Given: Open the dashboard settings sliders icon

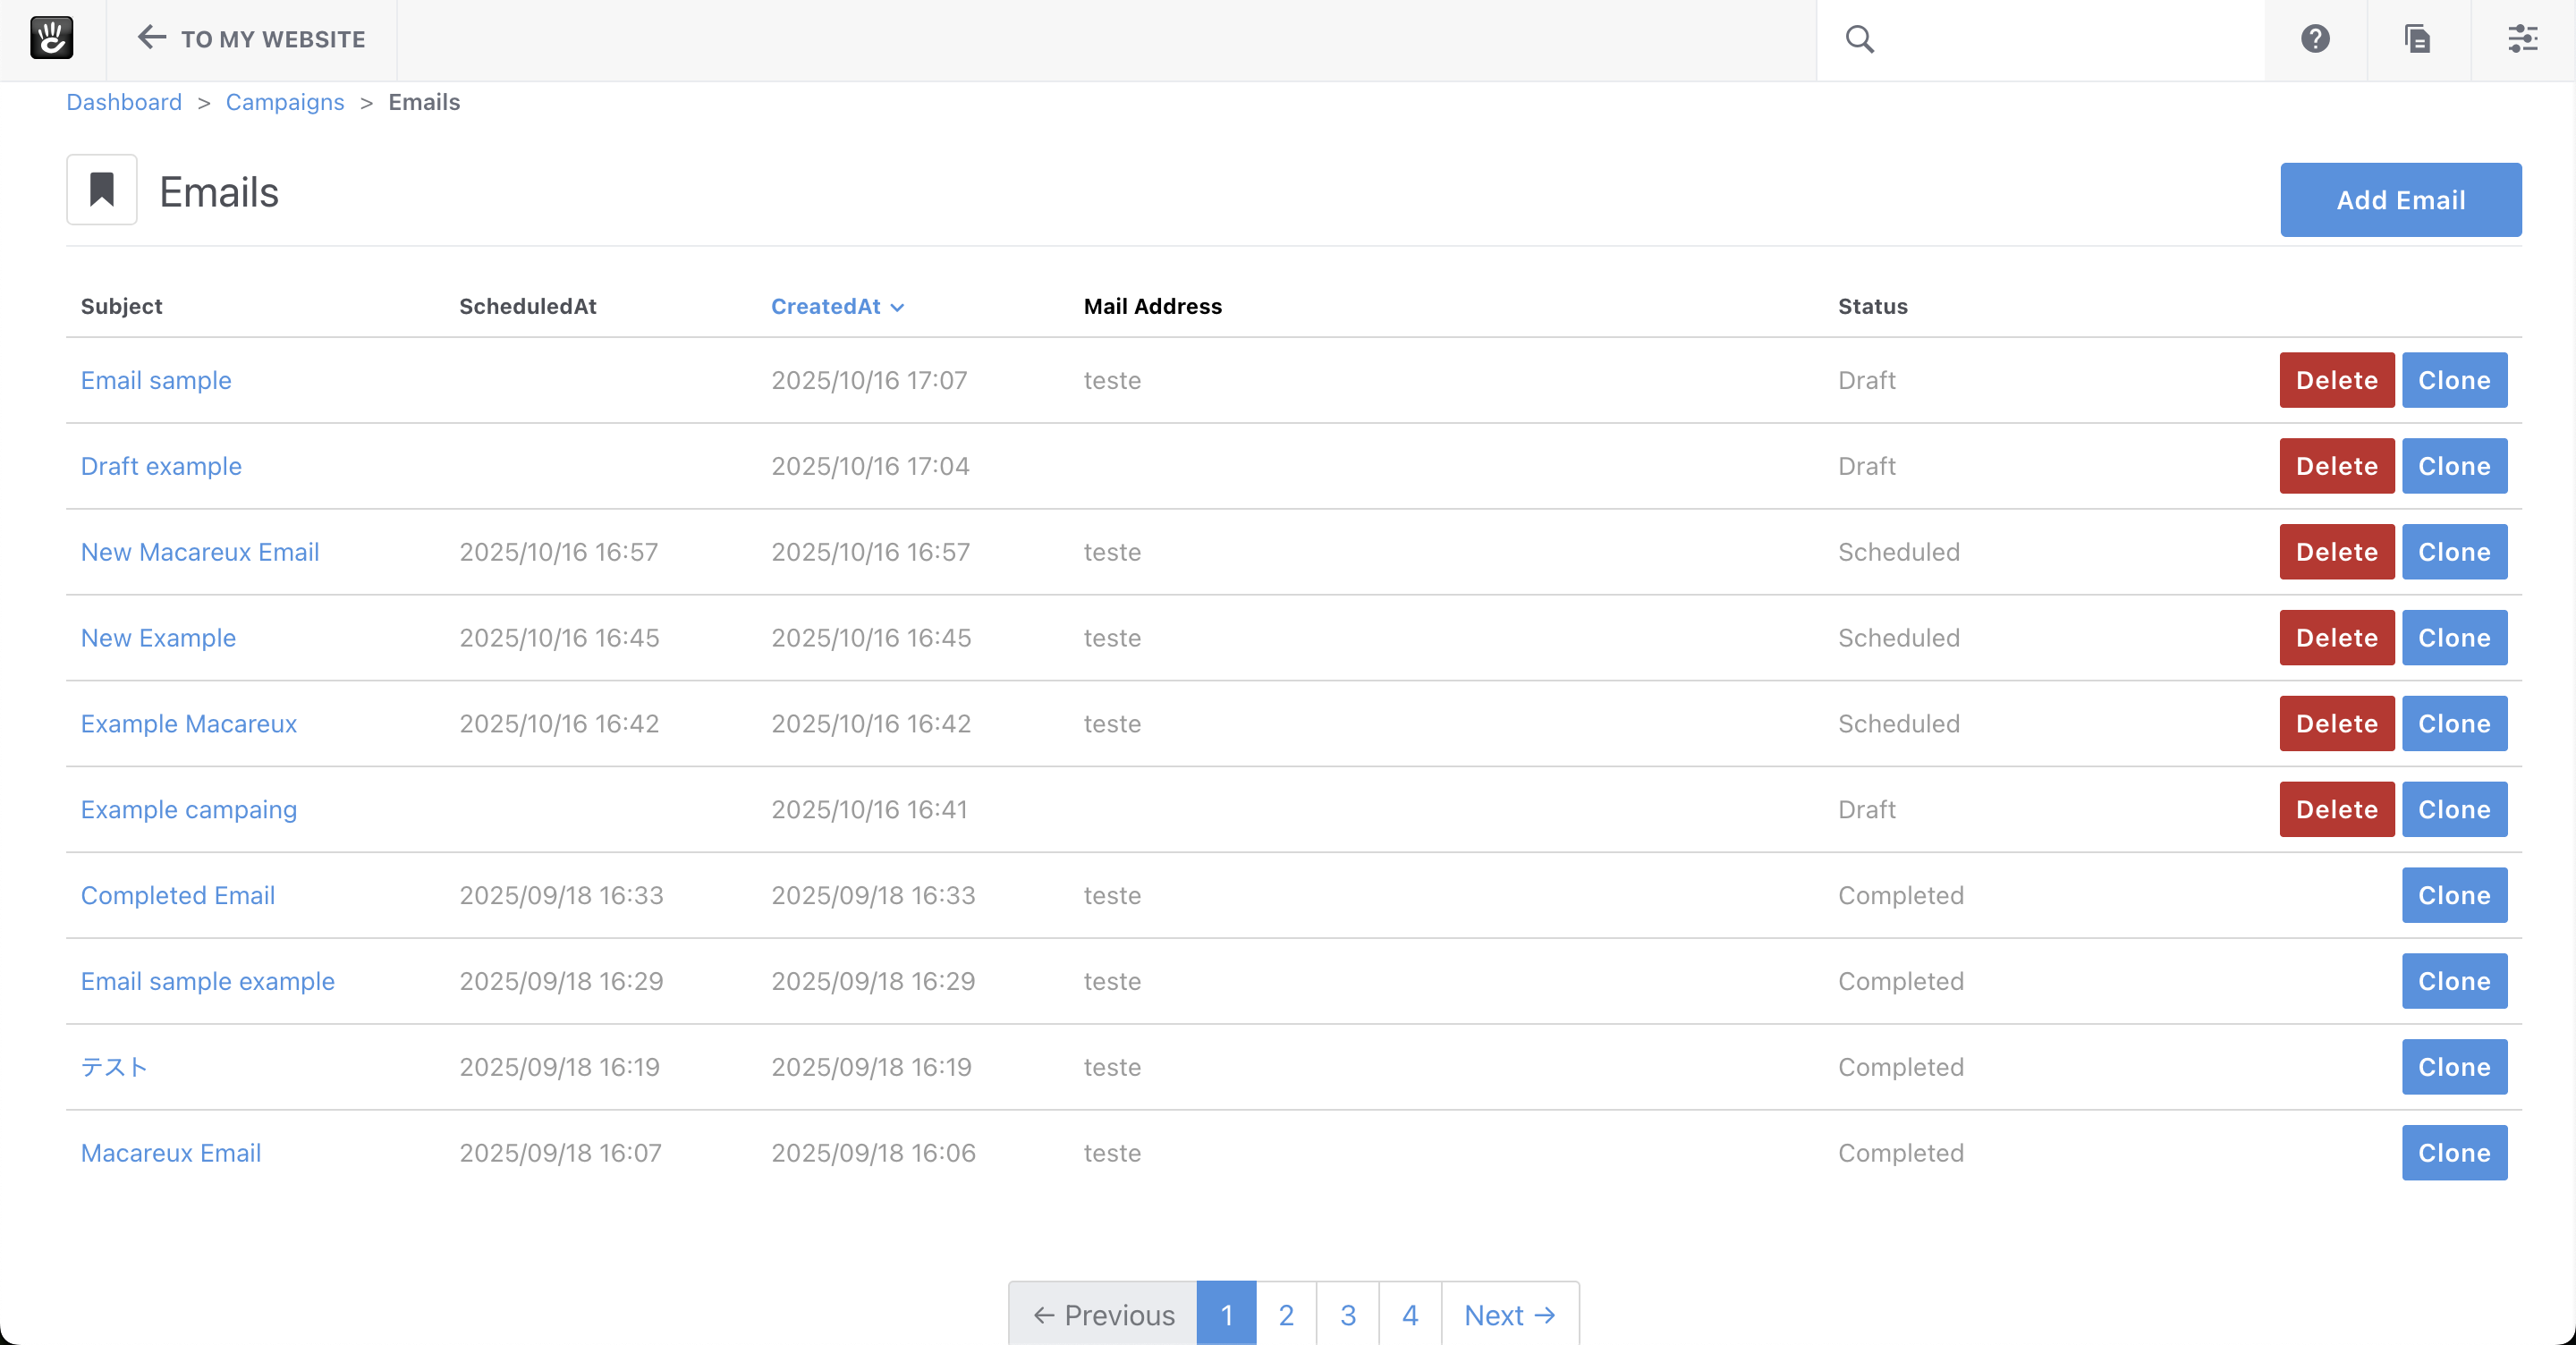Looking at the screenshot, I should point(2522,39).
